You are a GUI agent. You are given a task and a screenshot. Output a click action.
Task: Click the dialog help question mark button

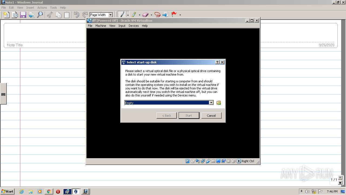(217, 62)
